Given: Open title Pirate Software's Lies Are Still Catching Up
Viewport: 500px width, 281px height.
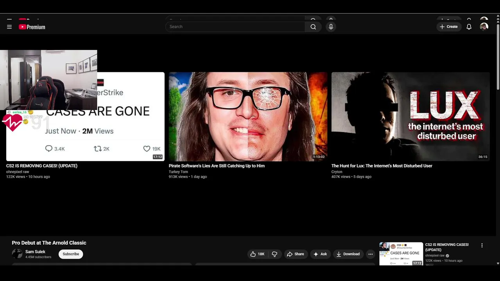Looking at the screenshot, I should pos(217,166).
